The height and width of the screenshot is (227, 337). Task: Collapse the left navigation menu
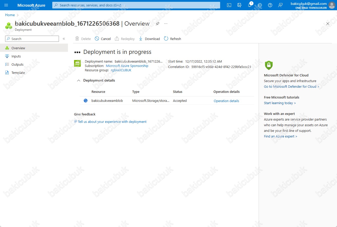(x=64, y=39)
